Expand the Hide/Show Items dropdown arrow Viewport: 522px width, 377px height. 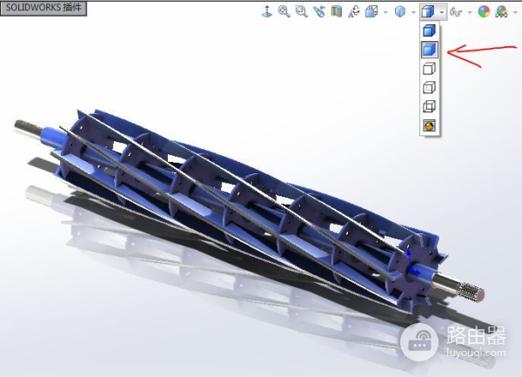point(469,11)
